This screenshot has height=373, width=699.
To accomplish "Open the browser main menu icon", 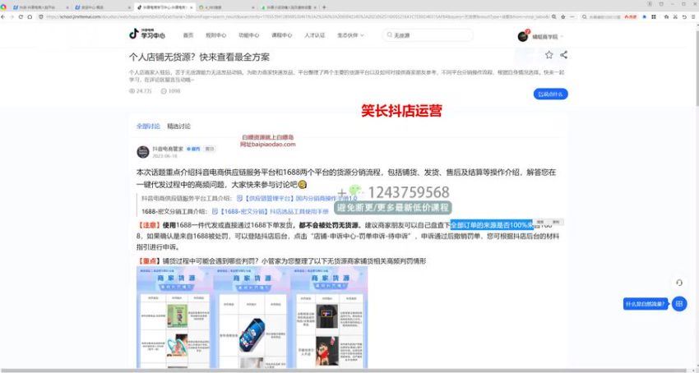I will 693,16.
